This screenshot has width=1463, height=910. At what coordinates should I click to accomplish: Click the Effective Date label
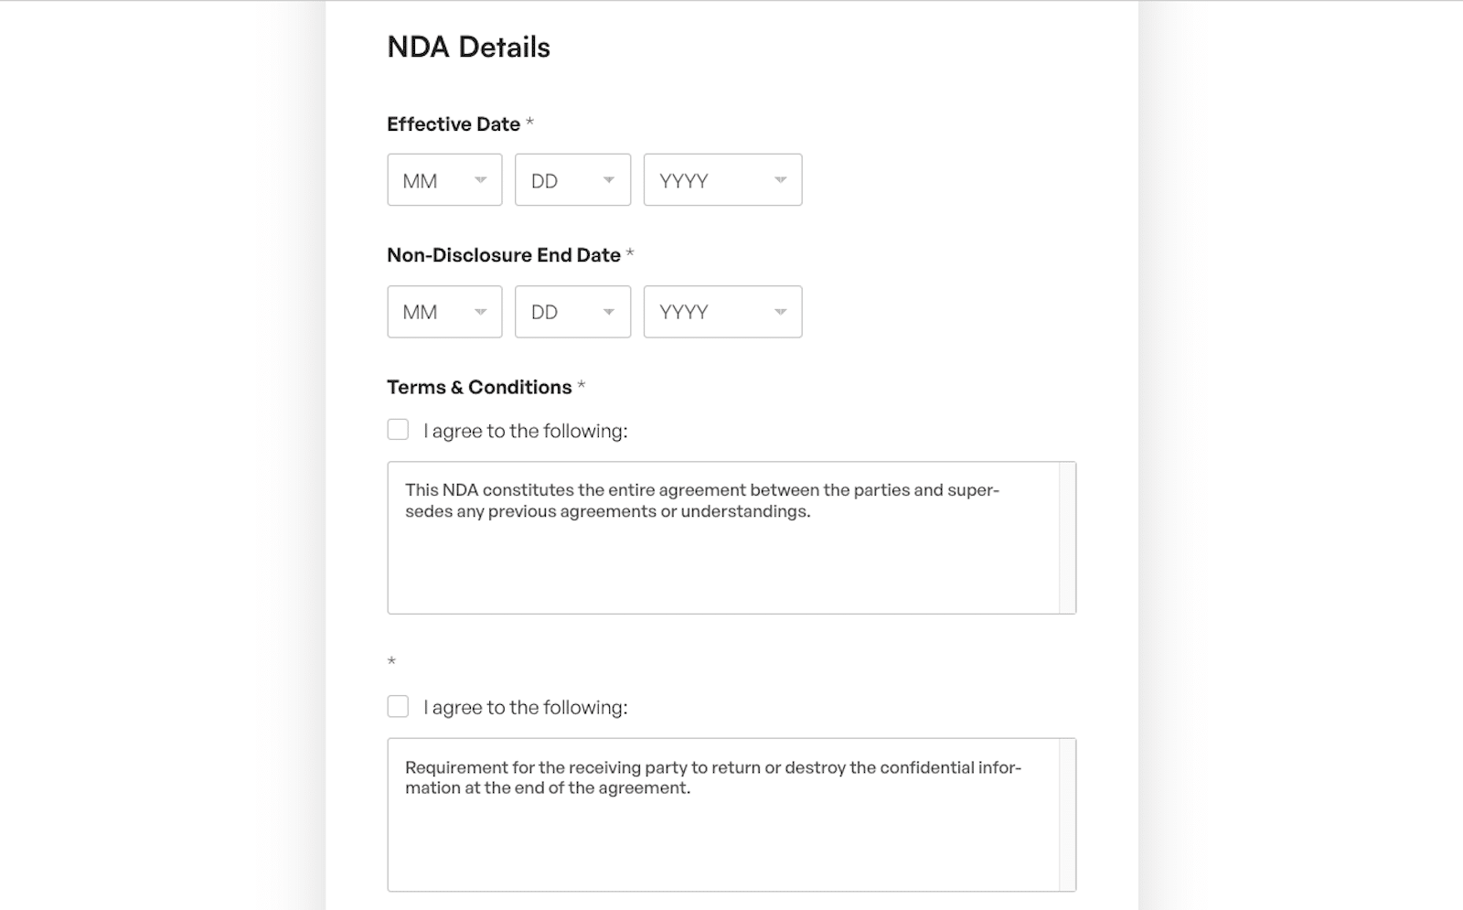pyautogui.click(x=454, y=123)
